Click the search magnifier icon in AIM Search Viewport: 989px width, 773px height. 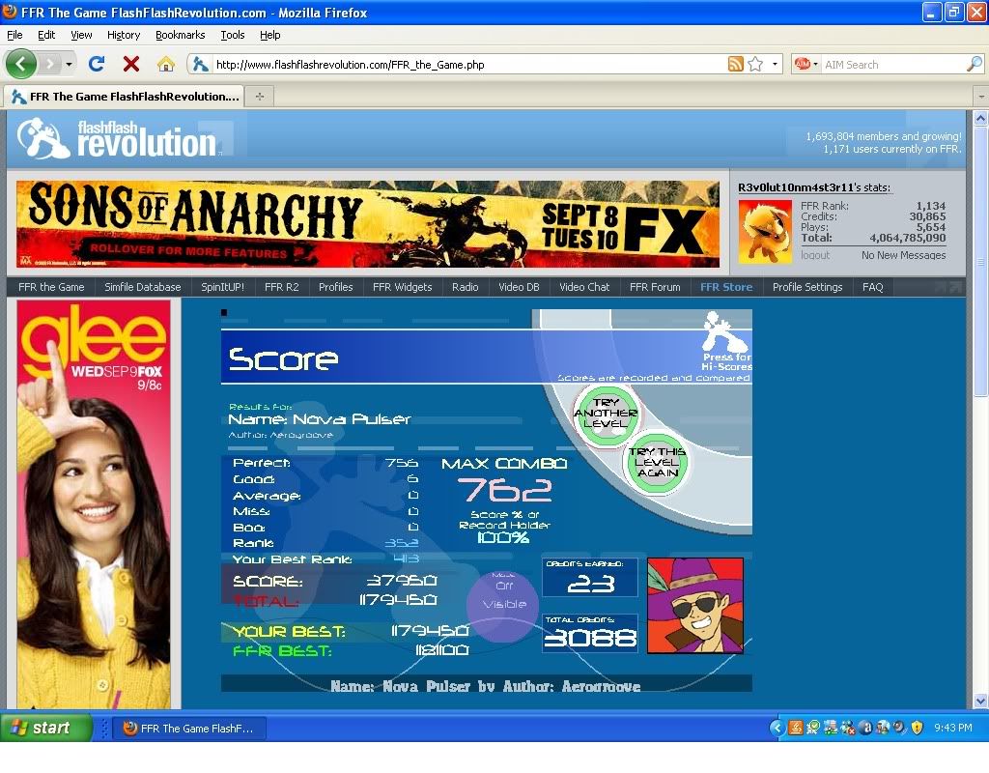point(974,64)
